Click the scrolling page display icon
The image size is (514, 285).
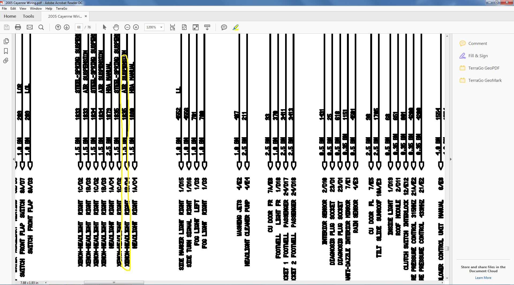point(172,27)
